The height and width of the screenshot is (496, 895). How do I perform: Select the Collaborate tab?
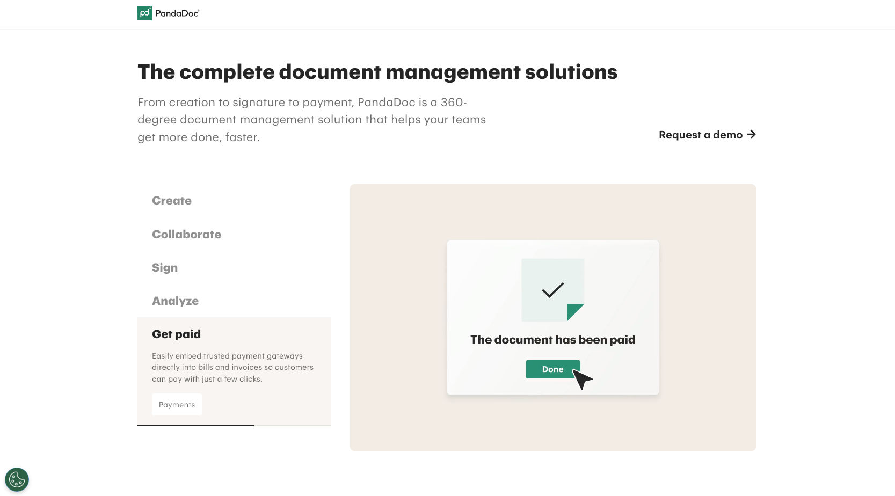tap(186, 235)
